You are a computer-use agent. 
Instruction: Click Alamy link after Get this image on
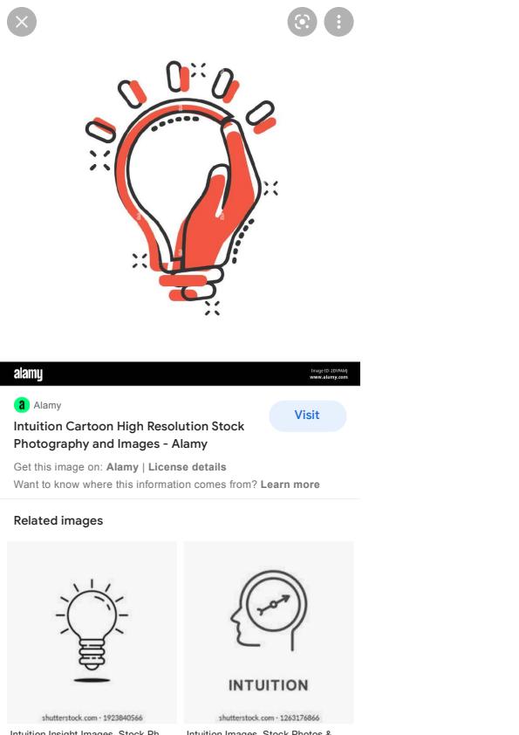pyautogui.click(x=122, y=467)
